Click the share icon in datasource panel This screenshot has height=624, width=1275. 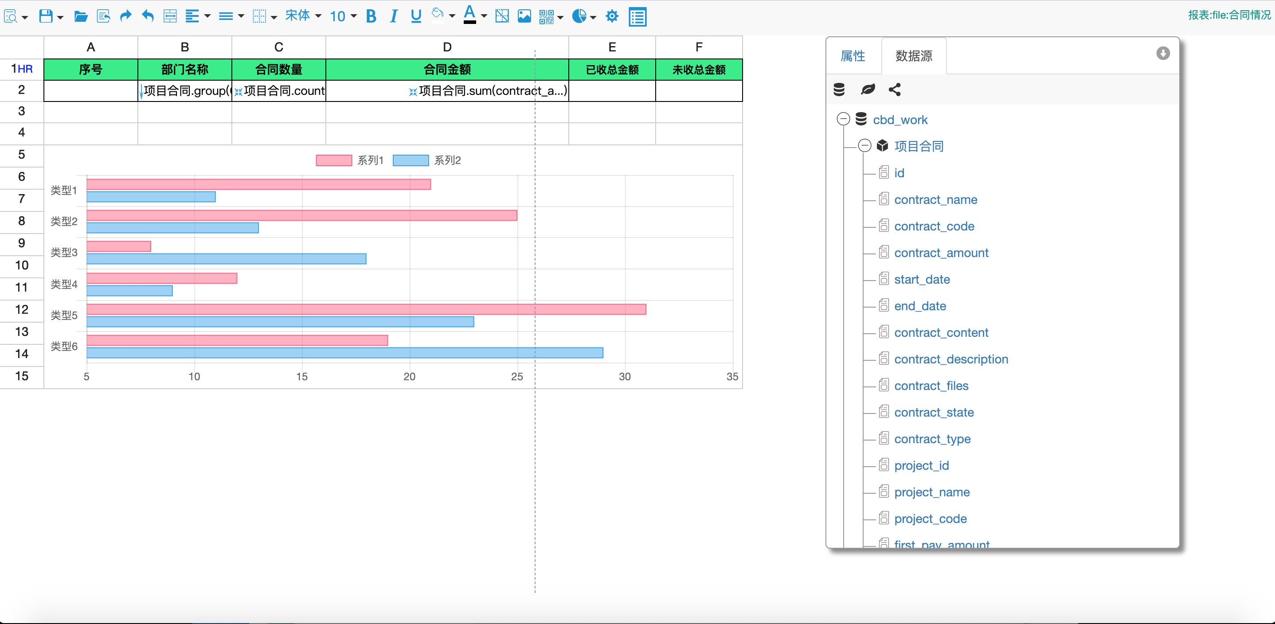(x=894, y=90)
